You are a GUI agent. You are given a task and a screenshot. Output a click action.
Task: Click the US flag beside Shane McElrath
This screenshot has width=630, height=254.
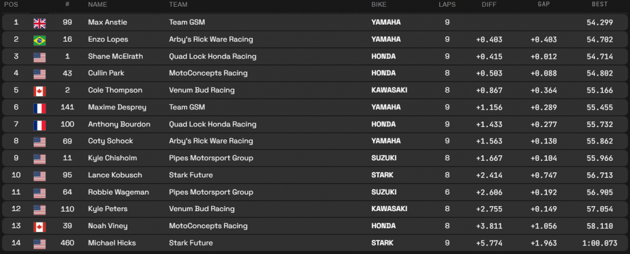tap(39, 56)
